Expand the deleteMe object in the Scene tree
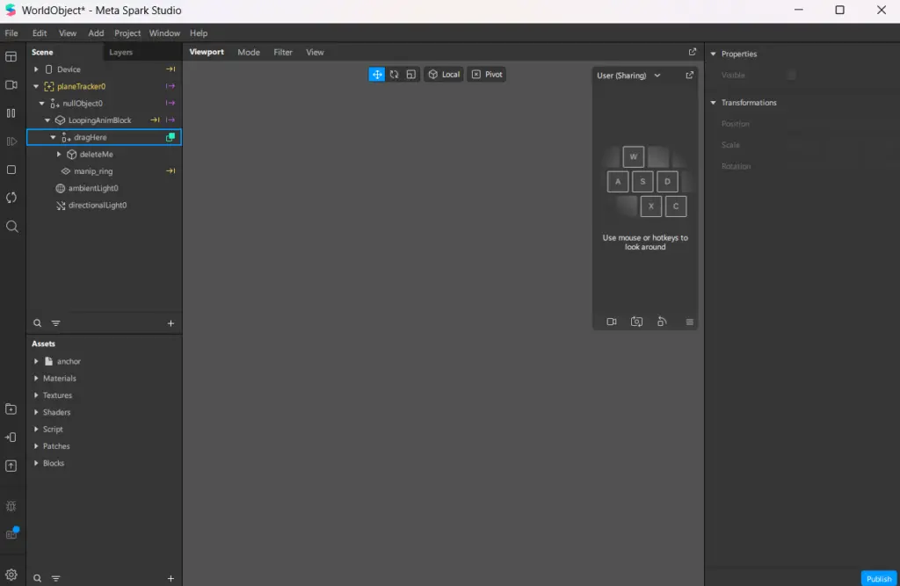Viewport: 900px width, 586px height. 58,154
